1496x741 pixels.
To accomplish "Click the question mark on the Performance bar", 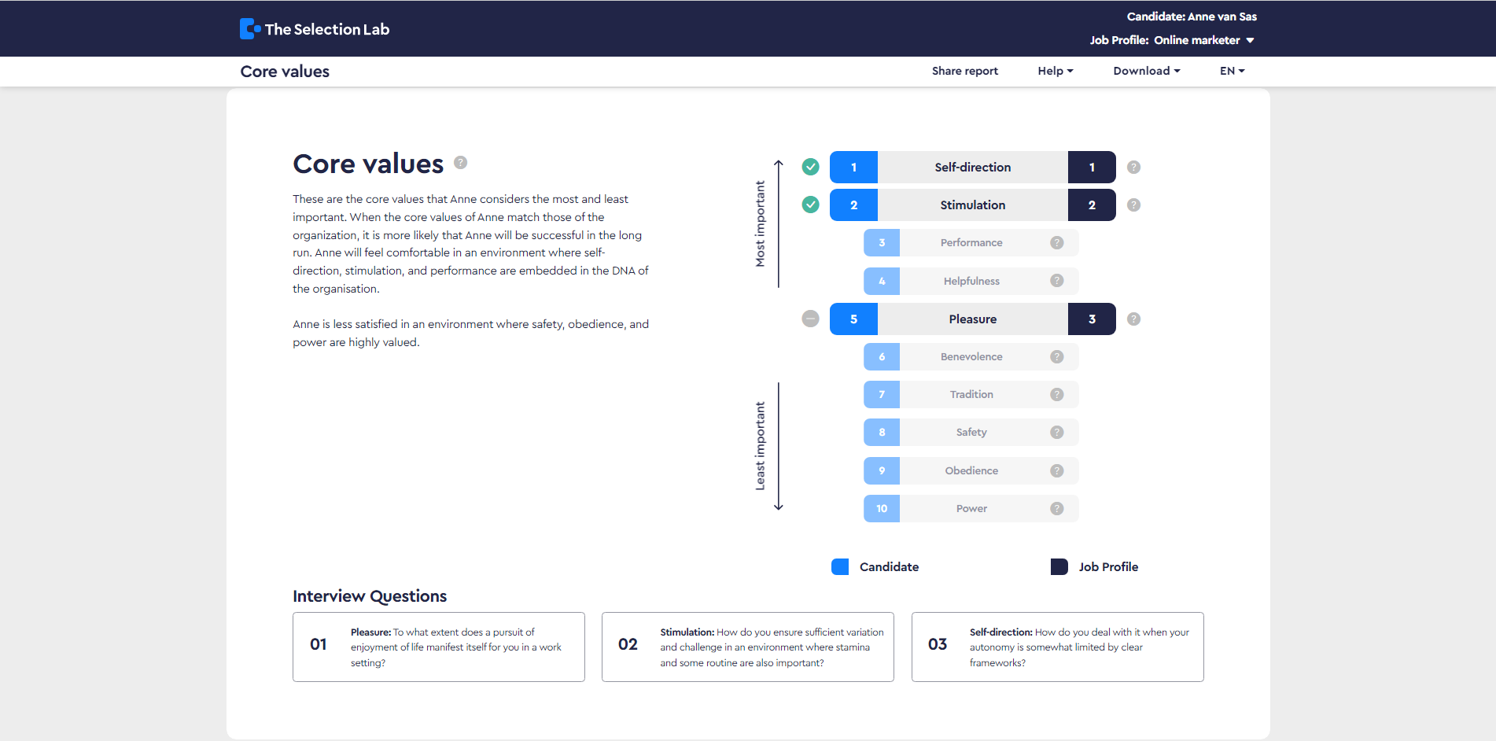I will pos(1056,242).
